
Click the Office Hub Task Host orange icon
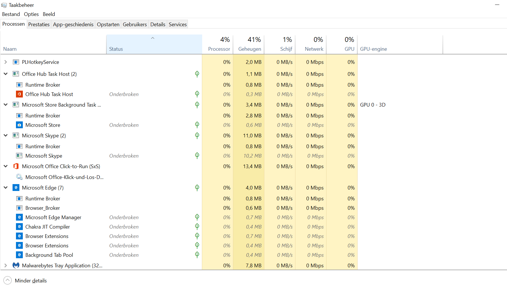19,94
